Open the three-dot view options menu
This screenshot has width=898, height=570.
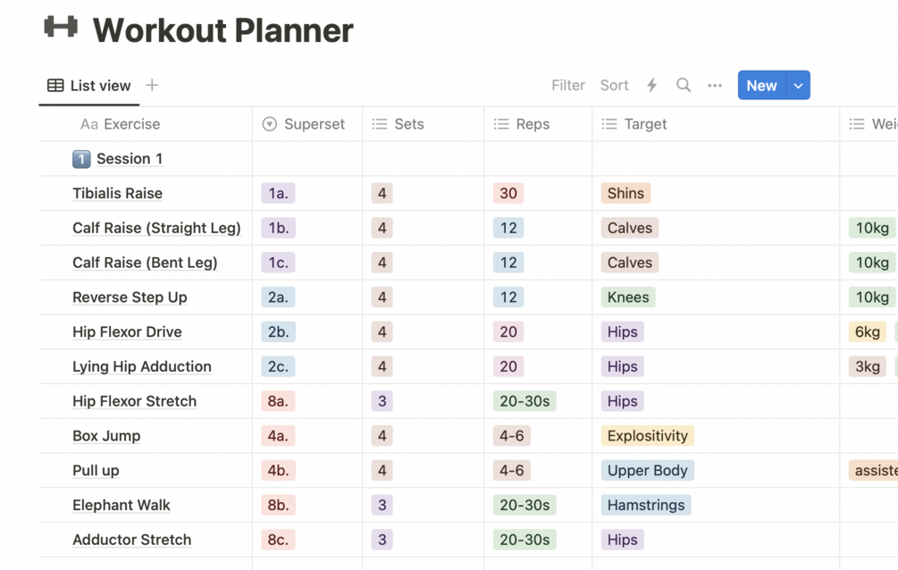(x=715, y=86)
